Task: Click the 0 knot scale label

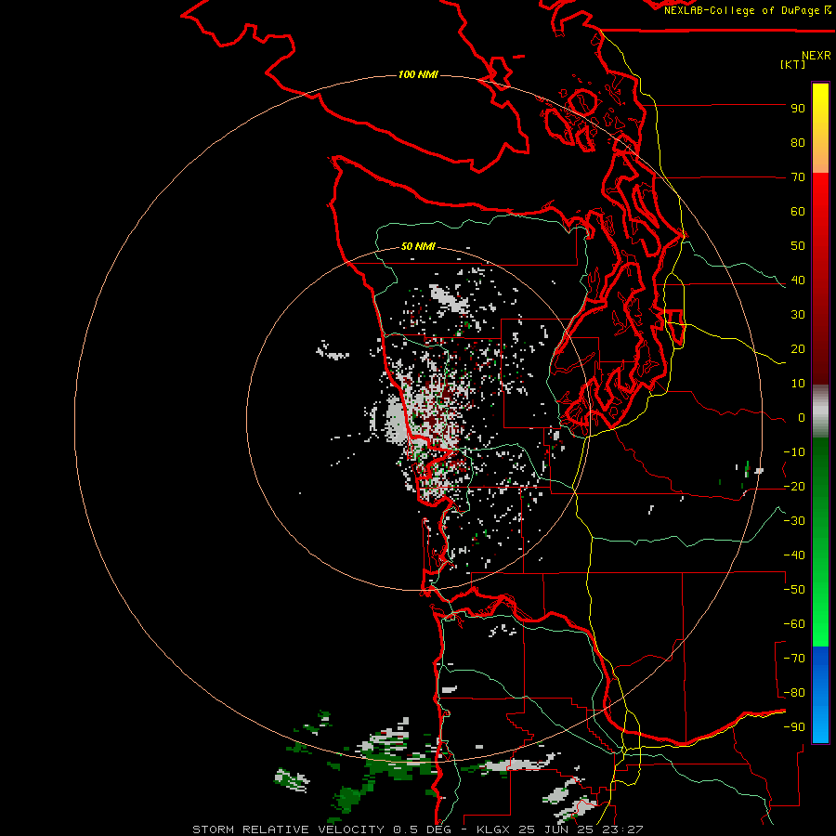Action: (x=802, y=418)
